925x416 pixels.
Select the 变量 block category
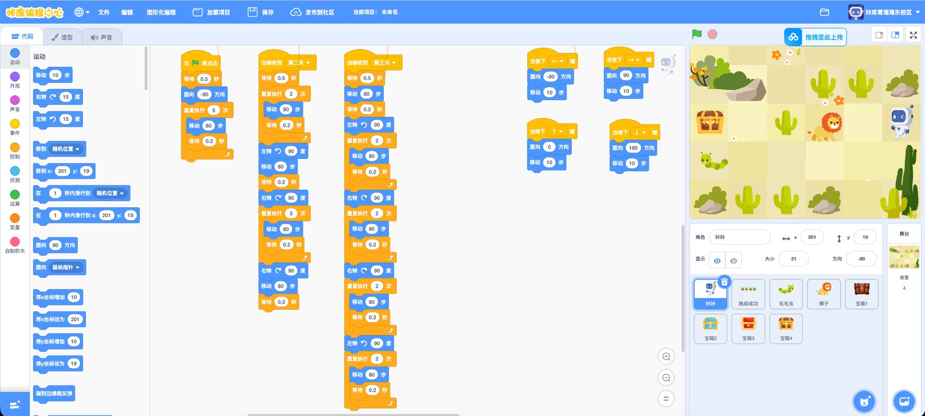[x=15, y=221]
